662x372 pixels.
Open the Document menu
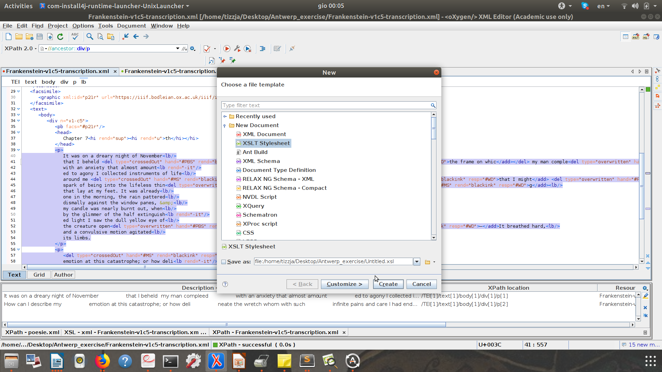coord(131,26)
